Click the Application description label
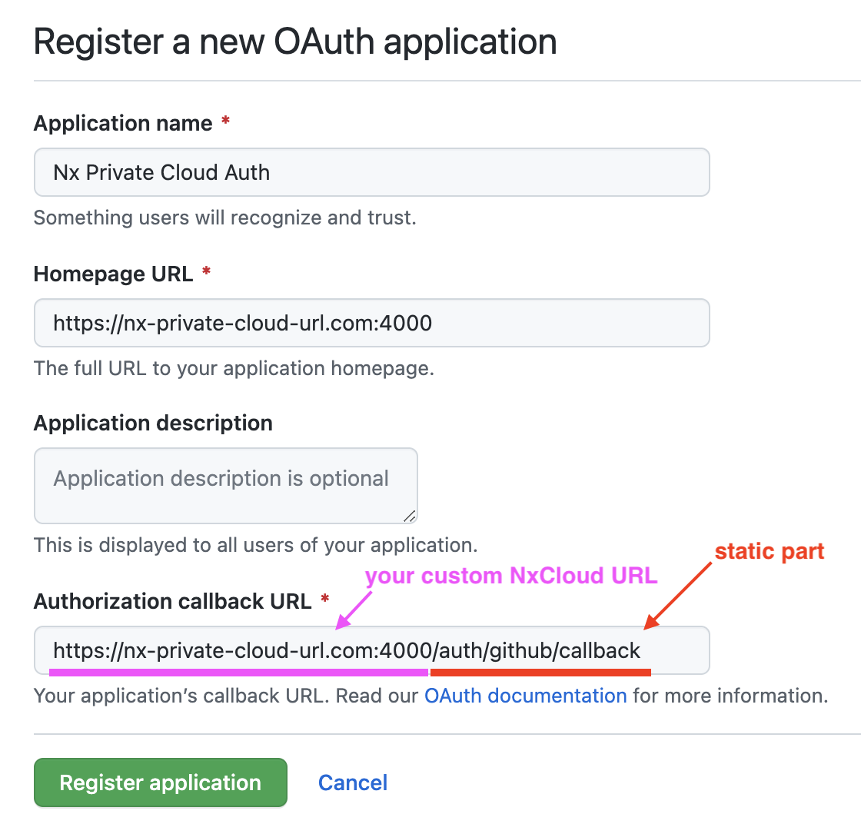861x824 pixels. tap(153, 424)
